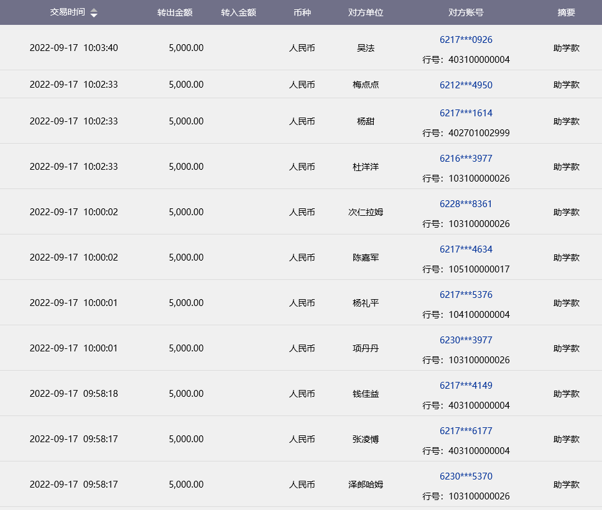Select account link 6217***4149
This screenshot has height=510, width=602.
point(466,386)
